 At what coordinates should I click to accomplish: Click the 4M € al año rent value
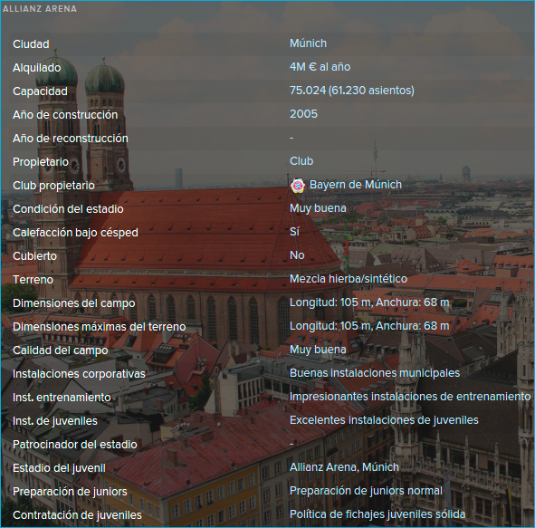coord(320,67)
